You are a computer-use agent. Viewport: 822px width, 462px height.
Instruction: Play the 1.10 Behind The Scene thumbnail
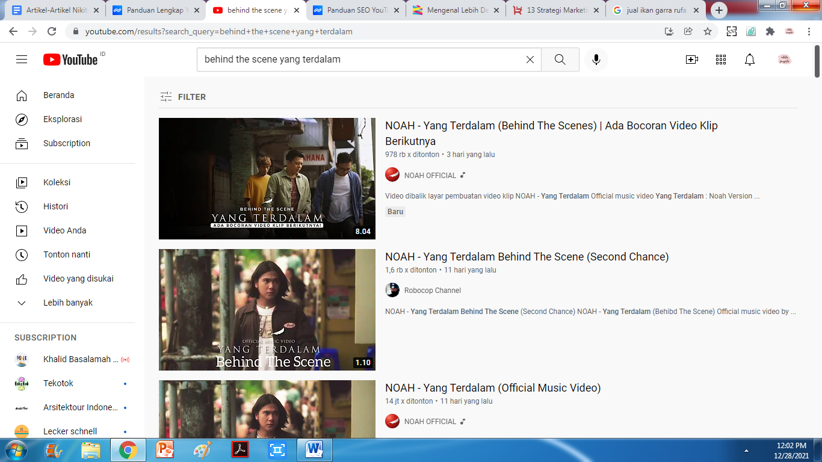tap(267, 310)
